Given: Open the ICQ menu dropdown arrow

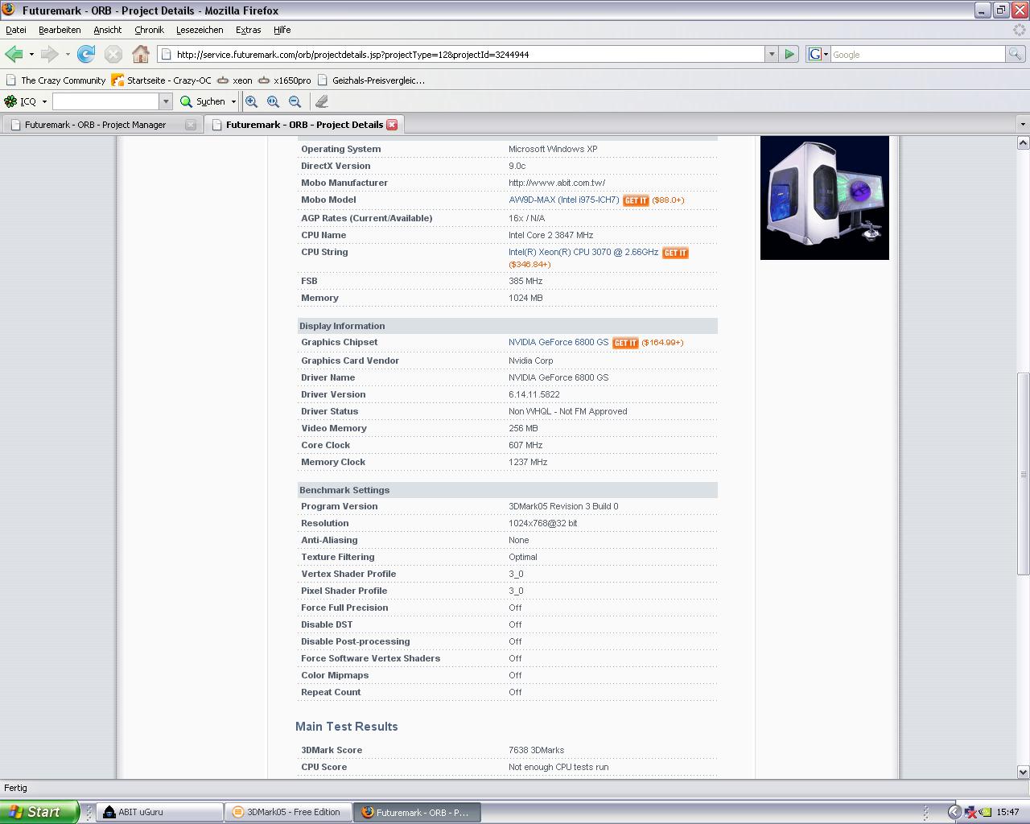Looking at the screenshot, I should click(44, 101).
